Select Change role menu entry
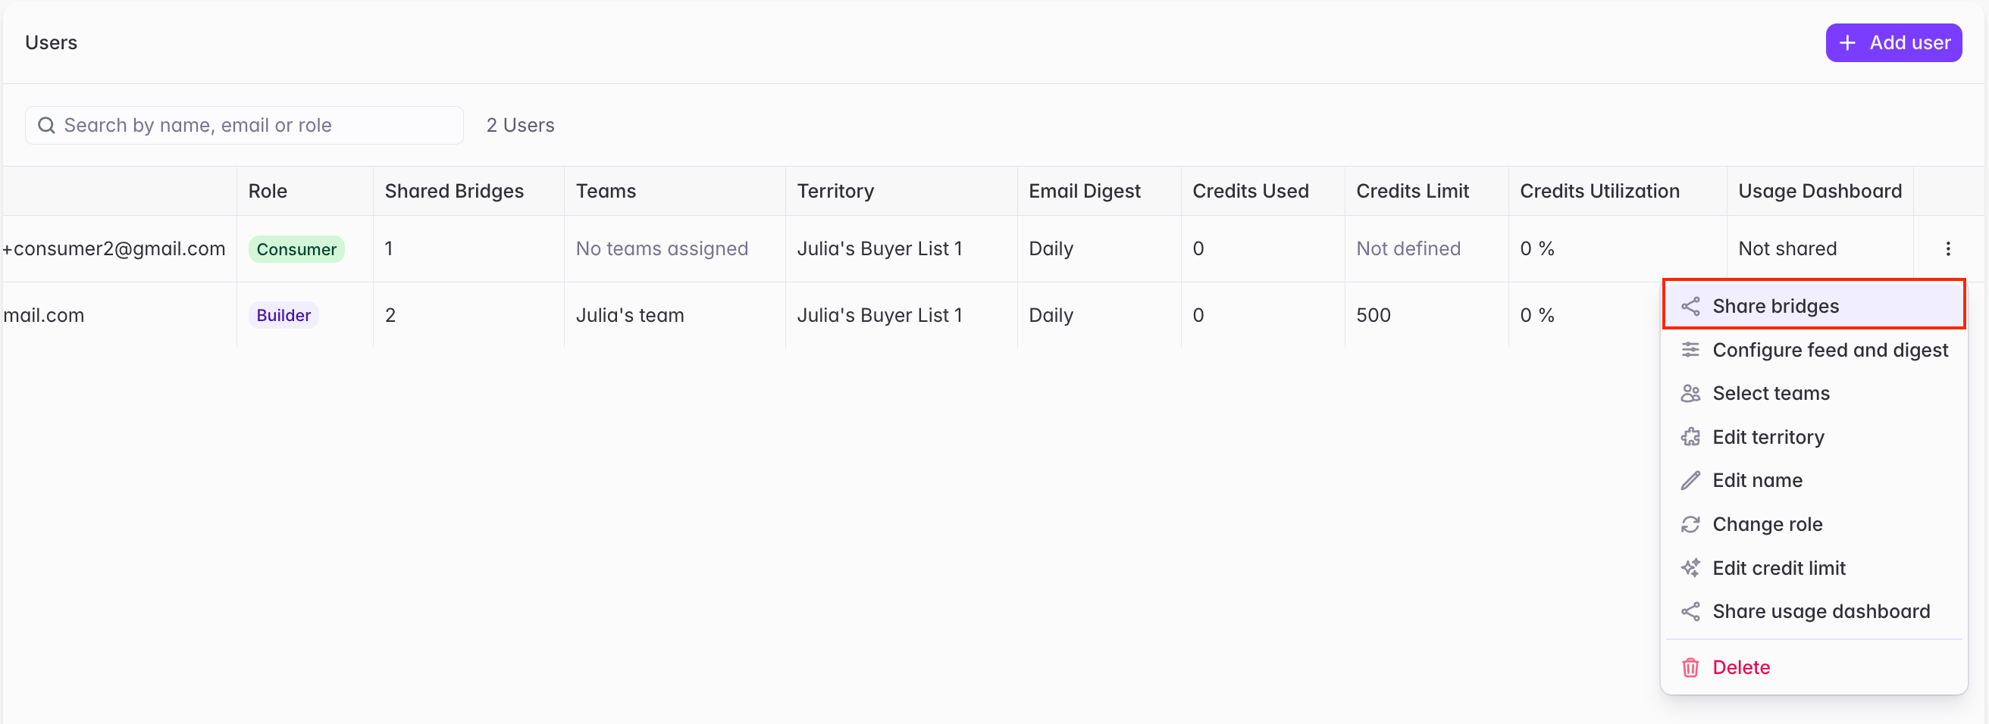The width and height of the screenshot is (1989, 724). click(x=1813, y=524)
